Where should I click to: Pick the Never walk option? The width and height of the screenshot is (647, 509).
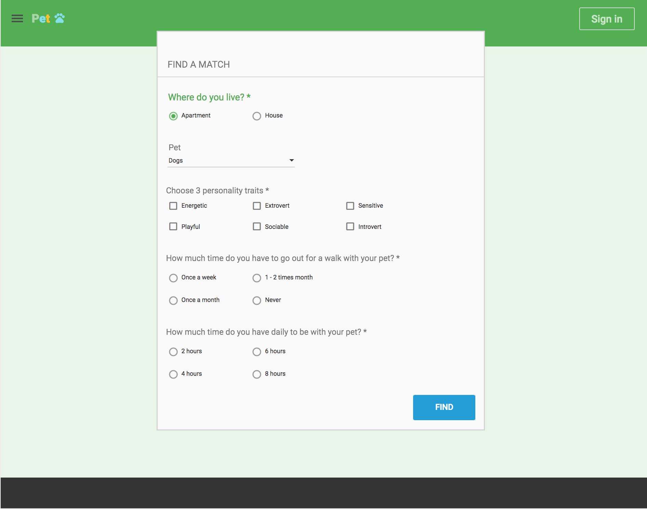(x=257, y=301)
